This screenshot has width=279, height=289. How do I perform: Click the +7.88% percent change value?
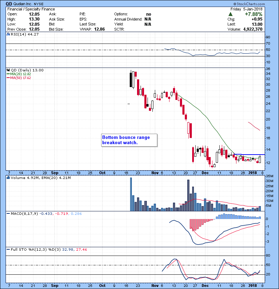pos(254,14)
